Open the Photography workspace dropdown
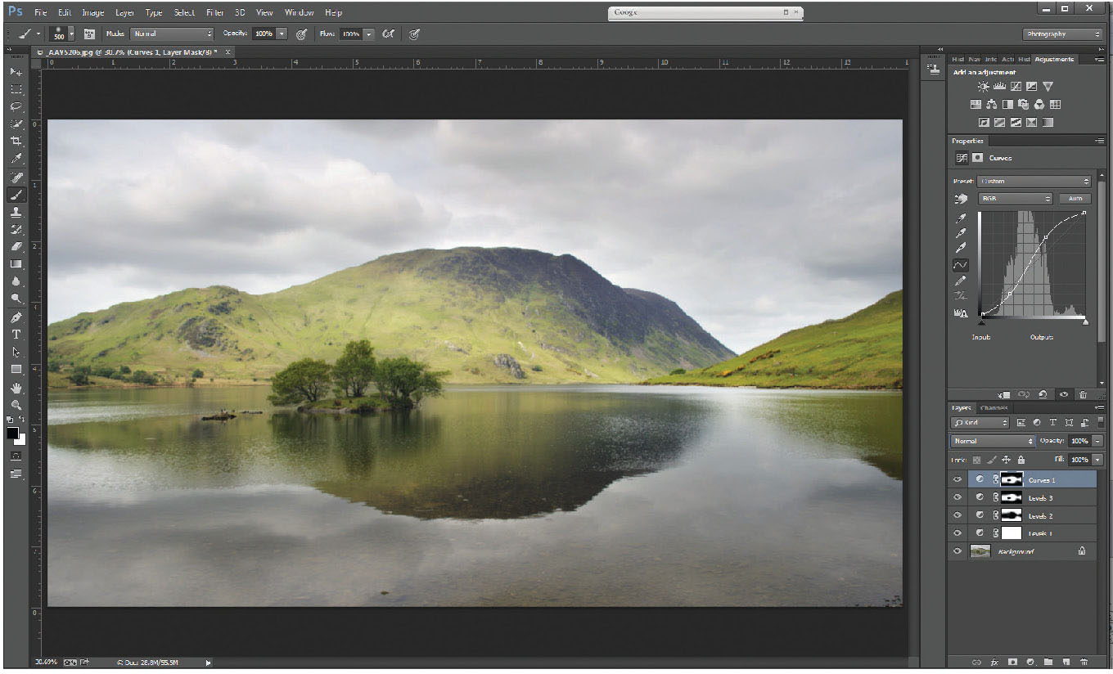This screenshot has width=1113, height=674. [x=1062, y=34]
